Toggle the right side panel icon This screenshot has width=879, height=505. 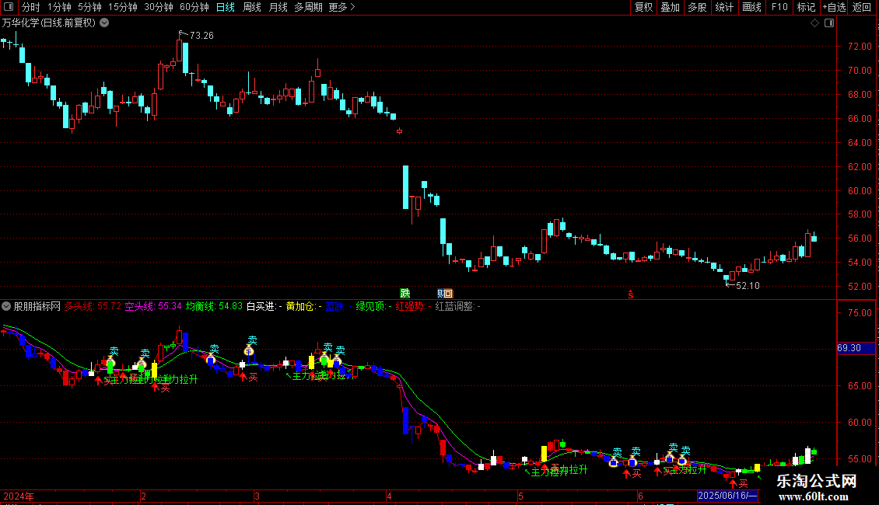click(829, 23)
